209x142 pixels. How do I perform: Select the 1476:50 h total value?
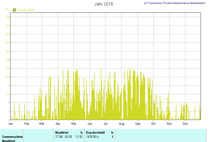click(92, 137)
